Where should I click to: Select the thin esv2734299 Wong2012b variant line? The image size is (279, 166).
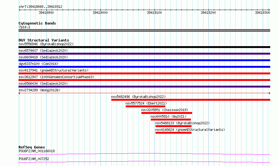pyautogui.click(x=144, y=93)
